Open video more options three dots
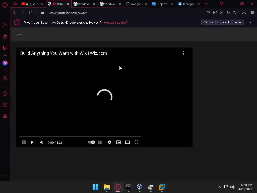The height and width of the screenshot is (193, 257). 183,53
